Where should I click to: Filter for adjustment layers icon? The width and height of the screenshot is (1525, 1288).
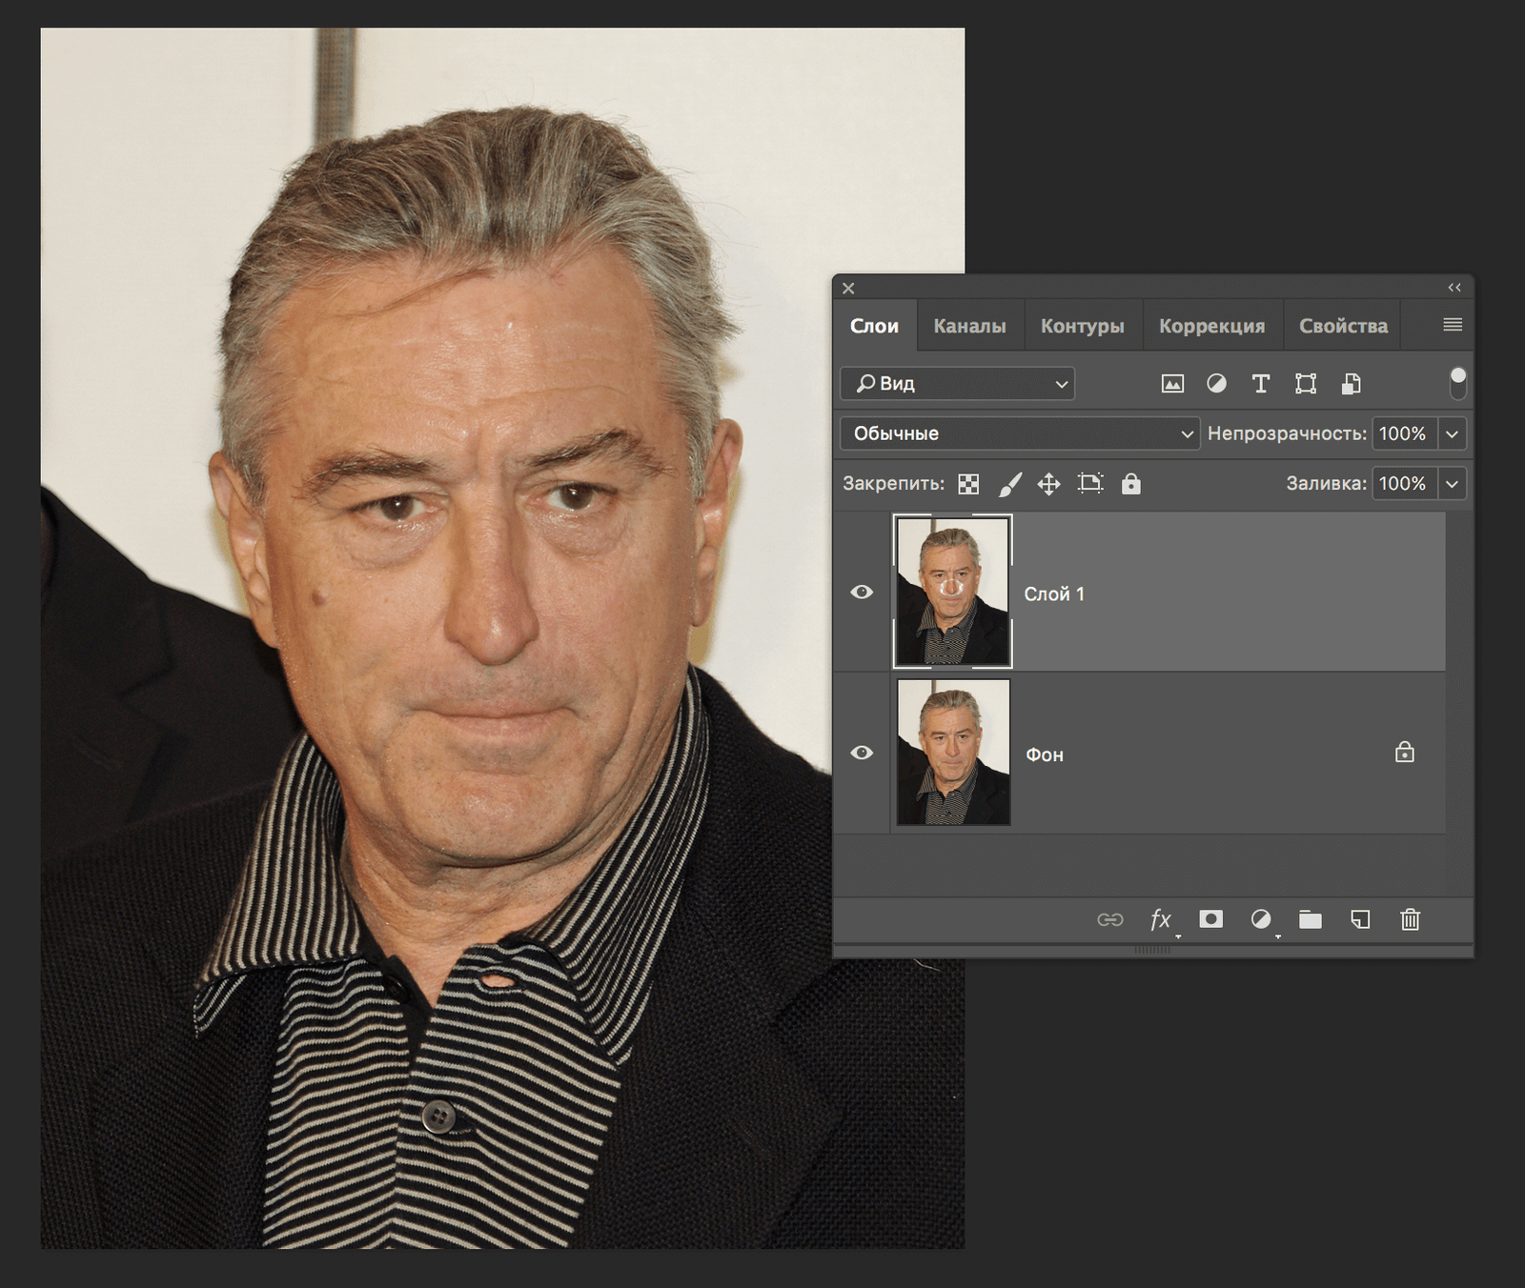coord(1216,384)
